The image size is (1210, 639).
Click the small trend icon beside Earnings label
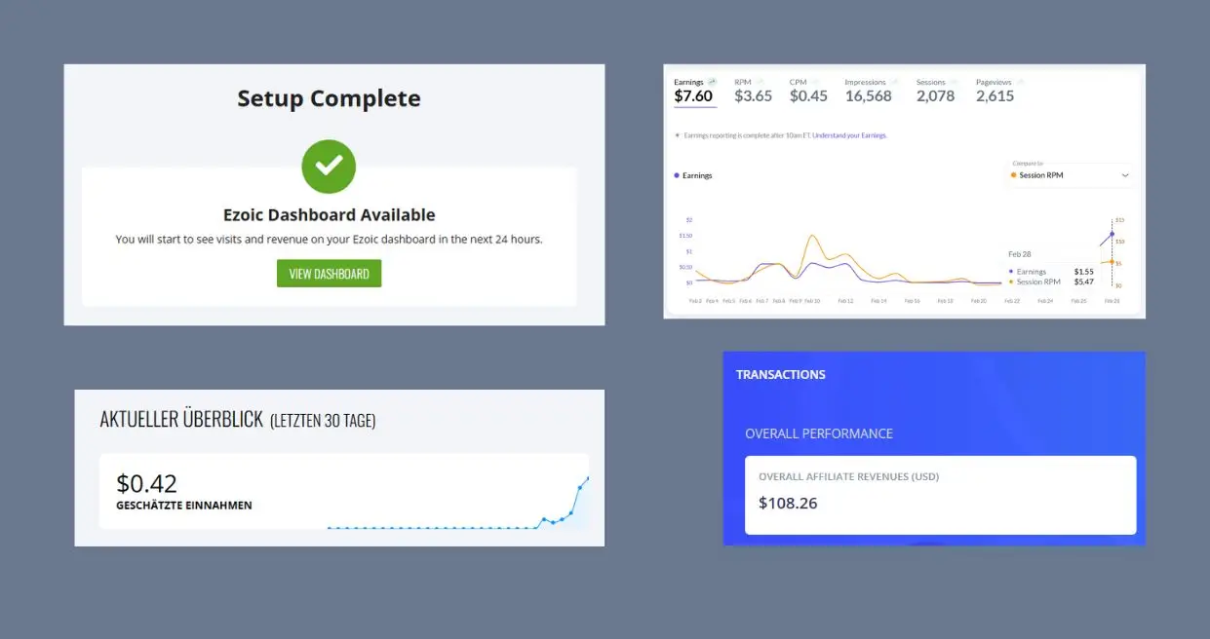tap(712, 82)
